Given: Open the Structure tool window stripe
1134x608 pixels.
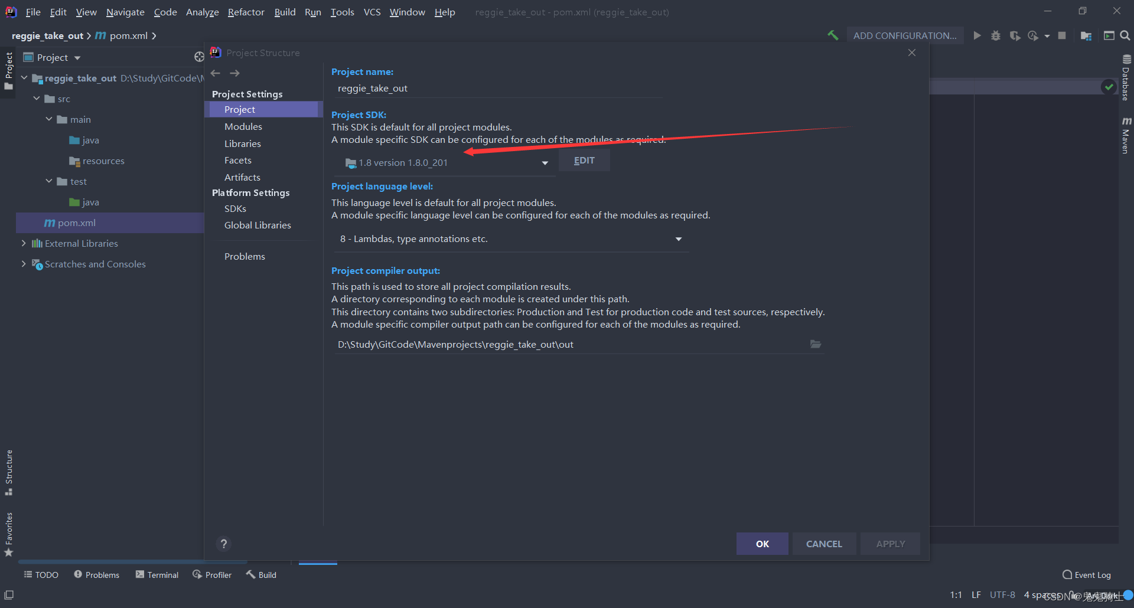Looking at the screenshot, I should [8, 472].
